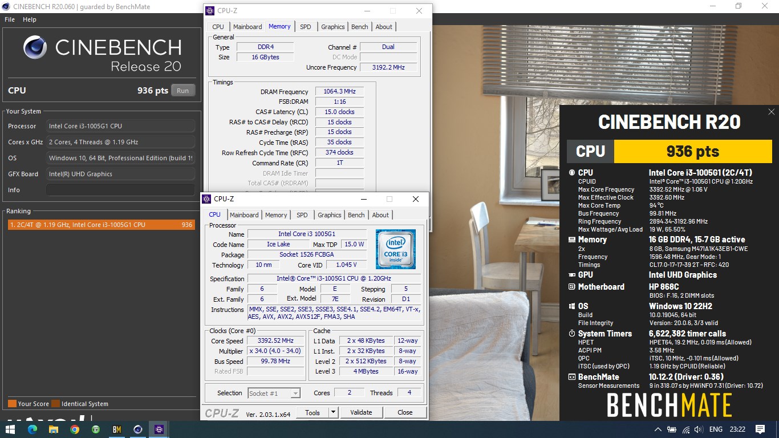Click the Identical System brown legend swatch
Screen dimensions: 779x438
[x=55, y=404]
